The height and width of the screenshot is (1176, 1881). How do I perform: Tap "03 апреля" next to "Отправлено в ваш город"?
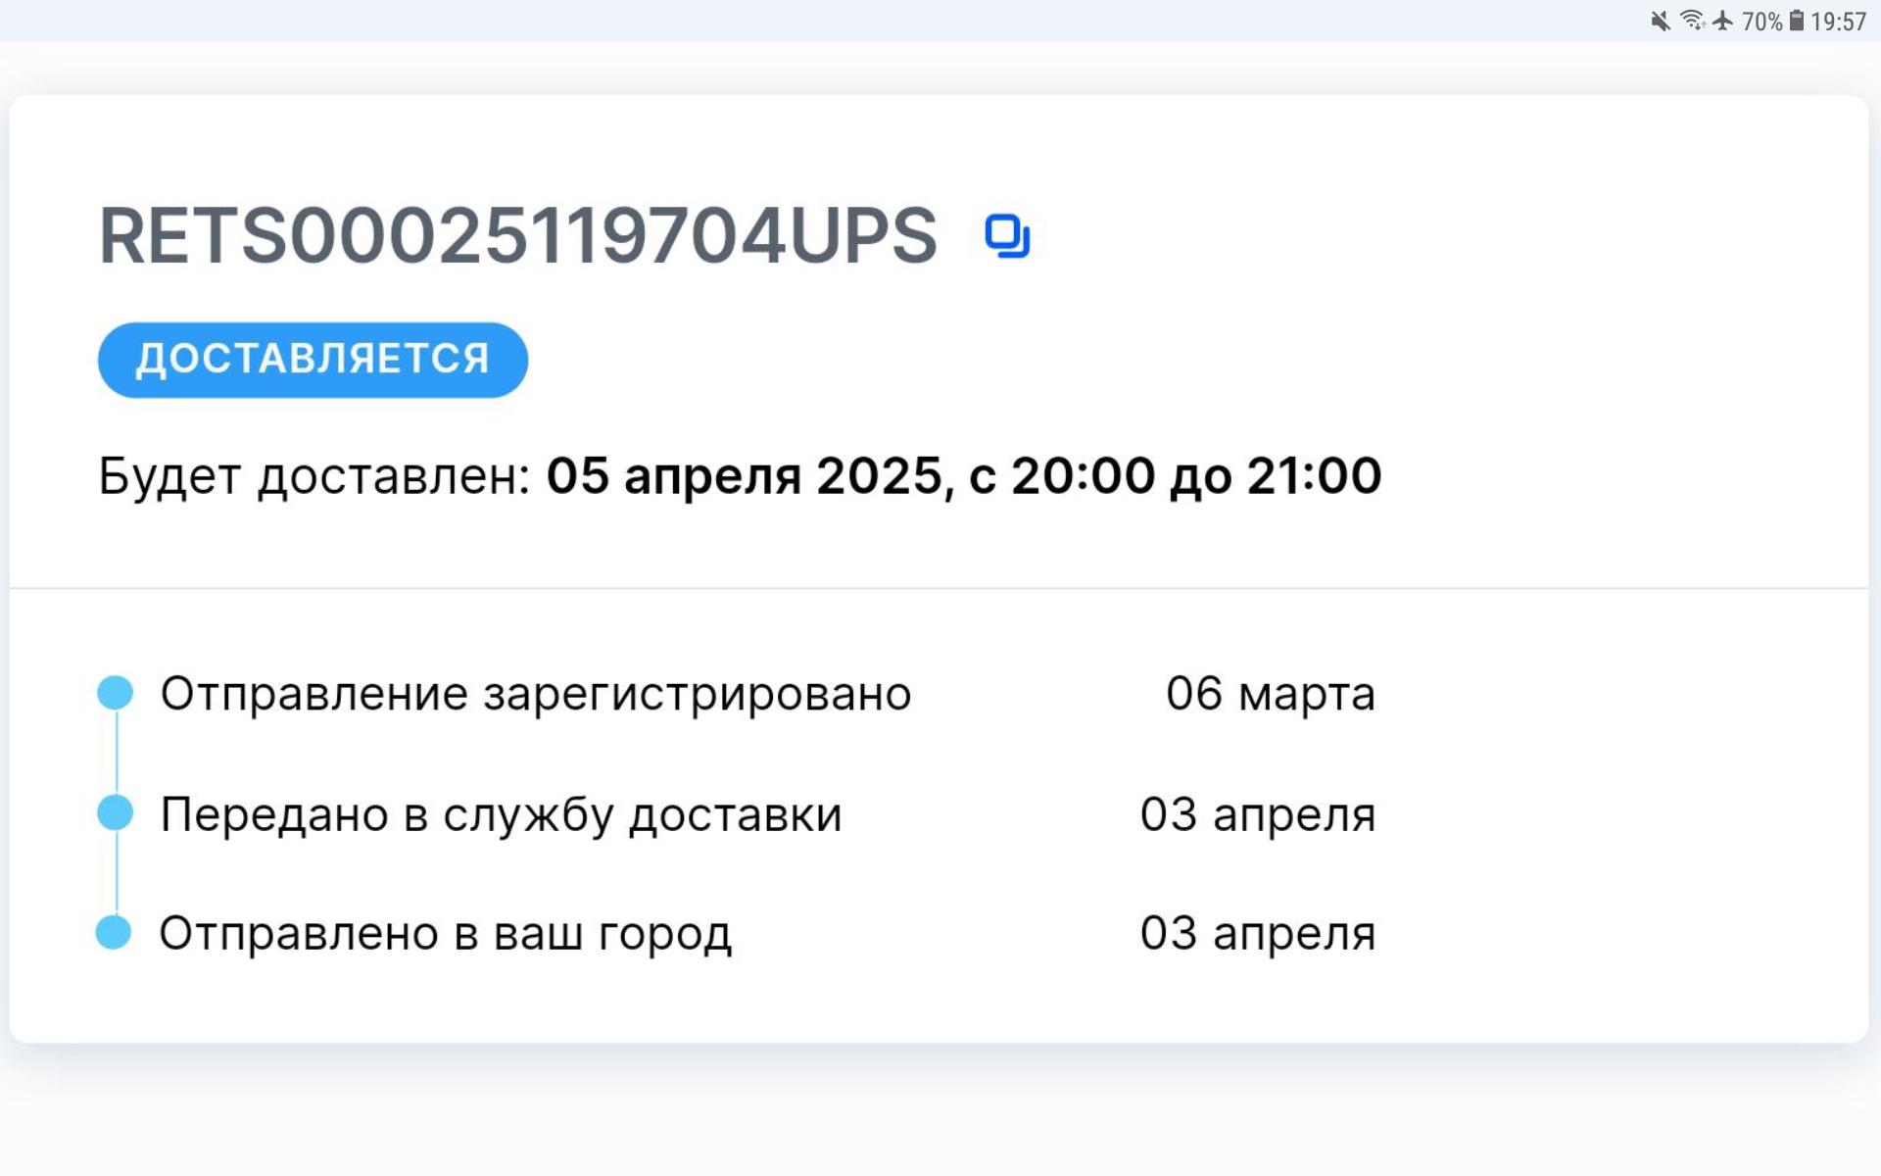(1258, 933)
